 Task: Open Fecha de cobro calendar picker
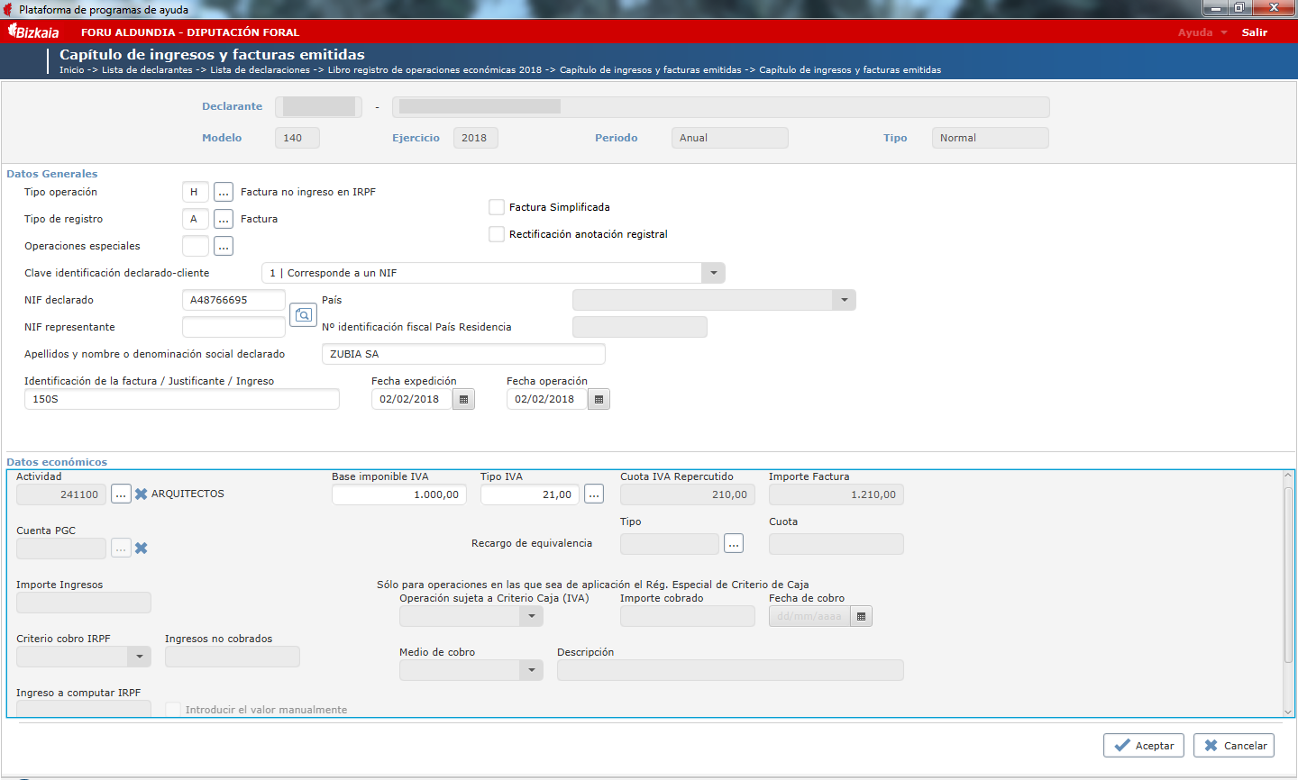pos(862,616)
